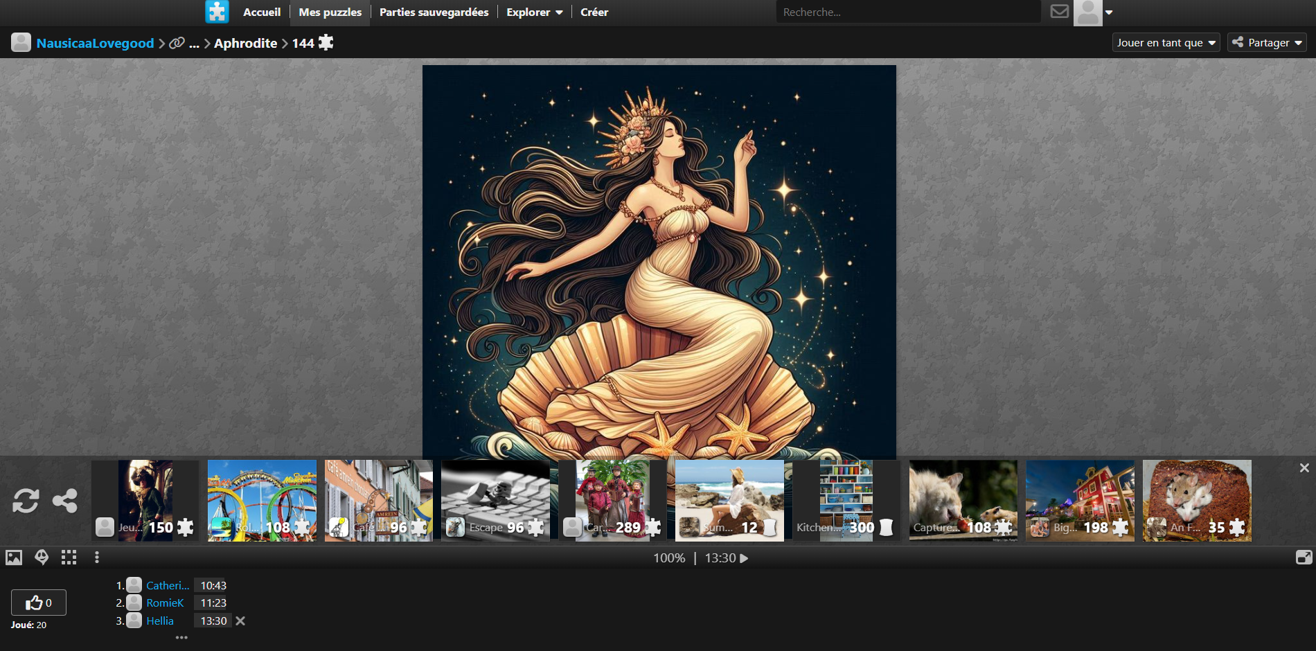1316x651 pixels.
Task: Open the messages envelope icon
Action: point(1059,12)
